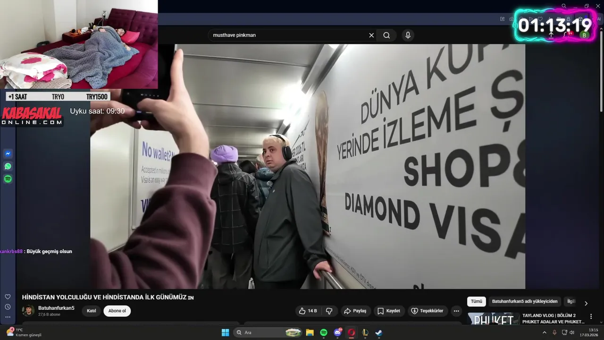Save video with Kaydet
The width and height of the screenshot is (604, 340).
(389, 311)
